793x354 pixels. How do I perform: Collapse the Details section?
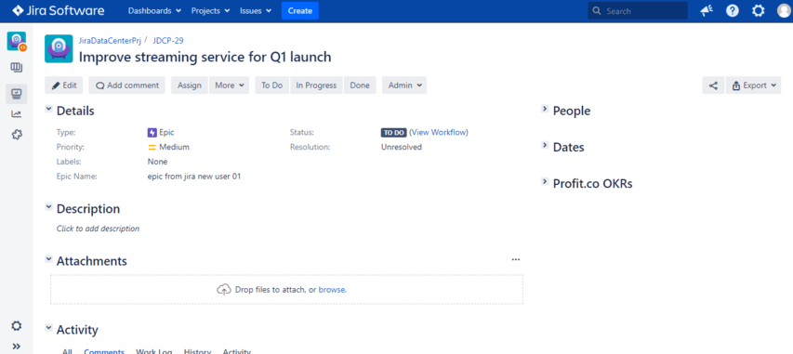48,110
